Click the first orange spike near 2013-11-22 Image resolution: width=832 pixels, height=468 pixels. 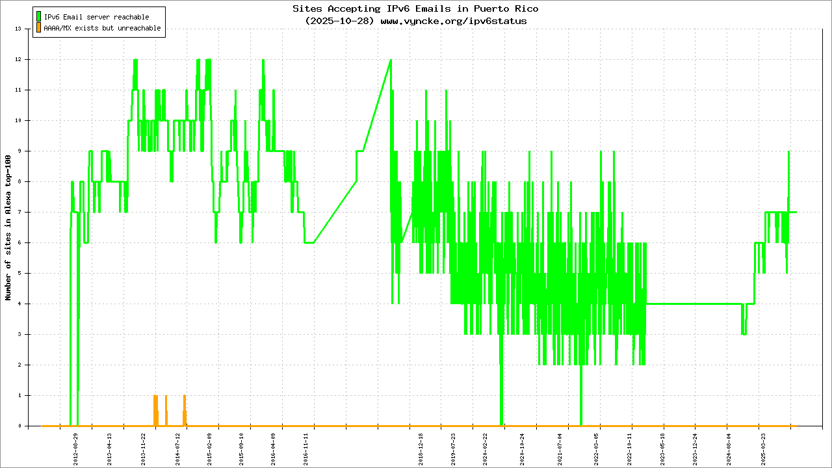[x=155, y=396]
